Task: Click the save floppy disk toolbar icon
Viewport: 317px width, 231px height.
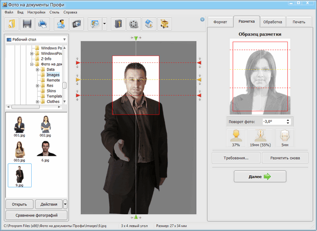Action: tap(27, 24)
